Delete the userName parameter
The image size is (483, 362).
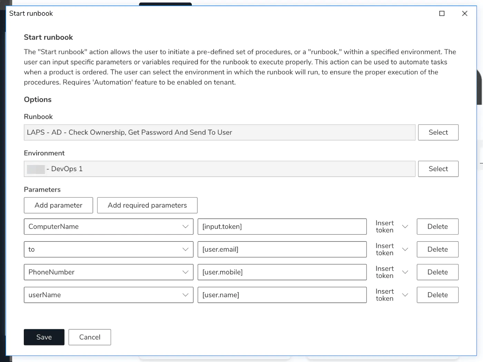pos(437,295)
